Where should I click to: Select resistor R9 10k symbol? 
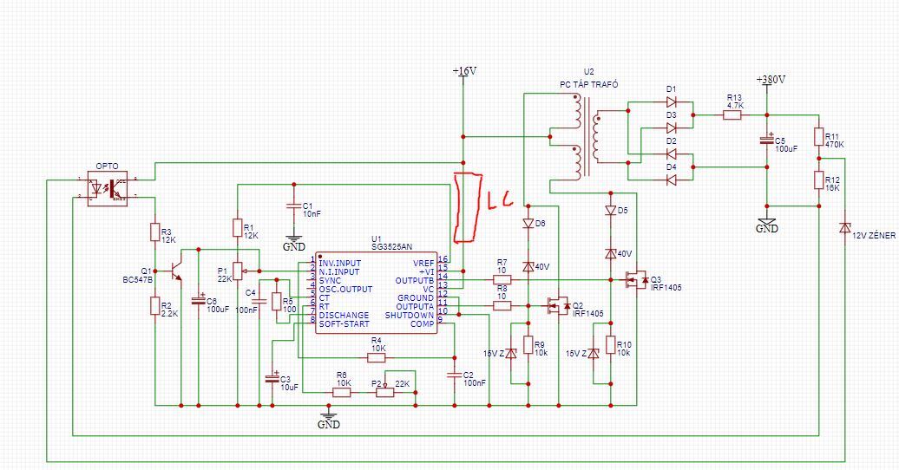(528, 344)
